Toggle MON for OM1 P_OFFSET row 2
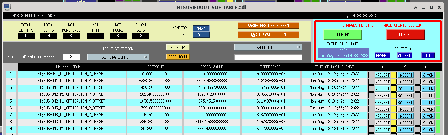The height and width of the screenshot is (135, 448). click(428, 82)
